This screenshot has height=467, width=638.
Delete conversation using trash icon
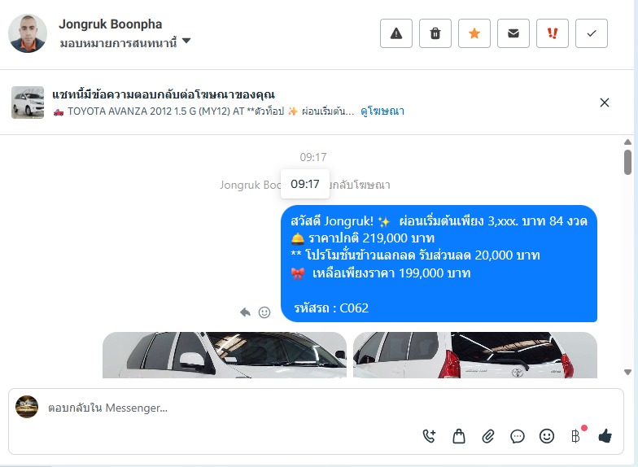[435, 33]
